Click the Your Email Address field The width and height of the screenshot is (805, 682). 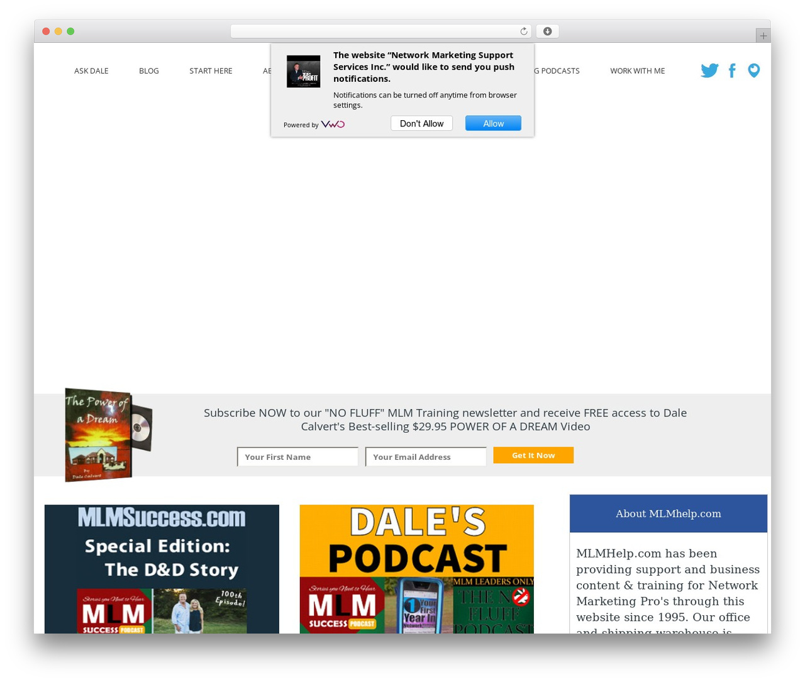click(426, 457)
